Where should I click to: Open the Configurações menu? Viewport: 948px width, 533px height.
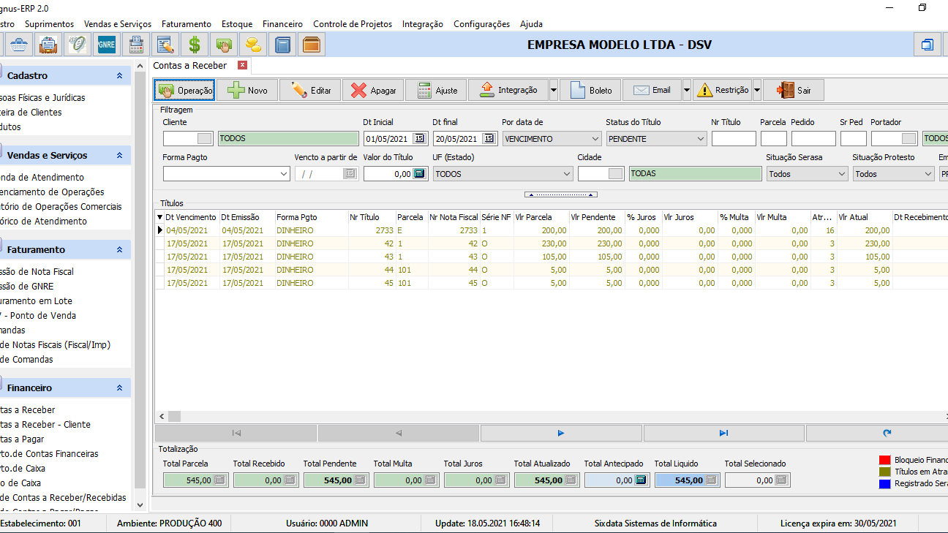(x=481, y=24)
